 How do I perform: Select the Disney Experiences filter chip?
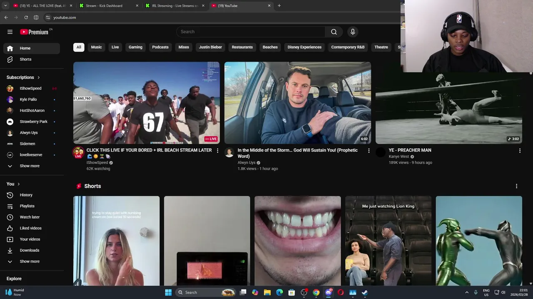click(304, 47)
